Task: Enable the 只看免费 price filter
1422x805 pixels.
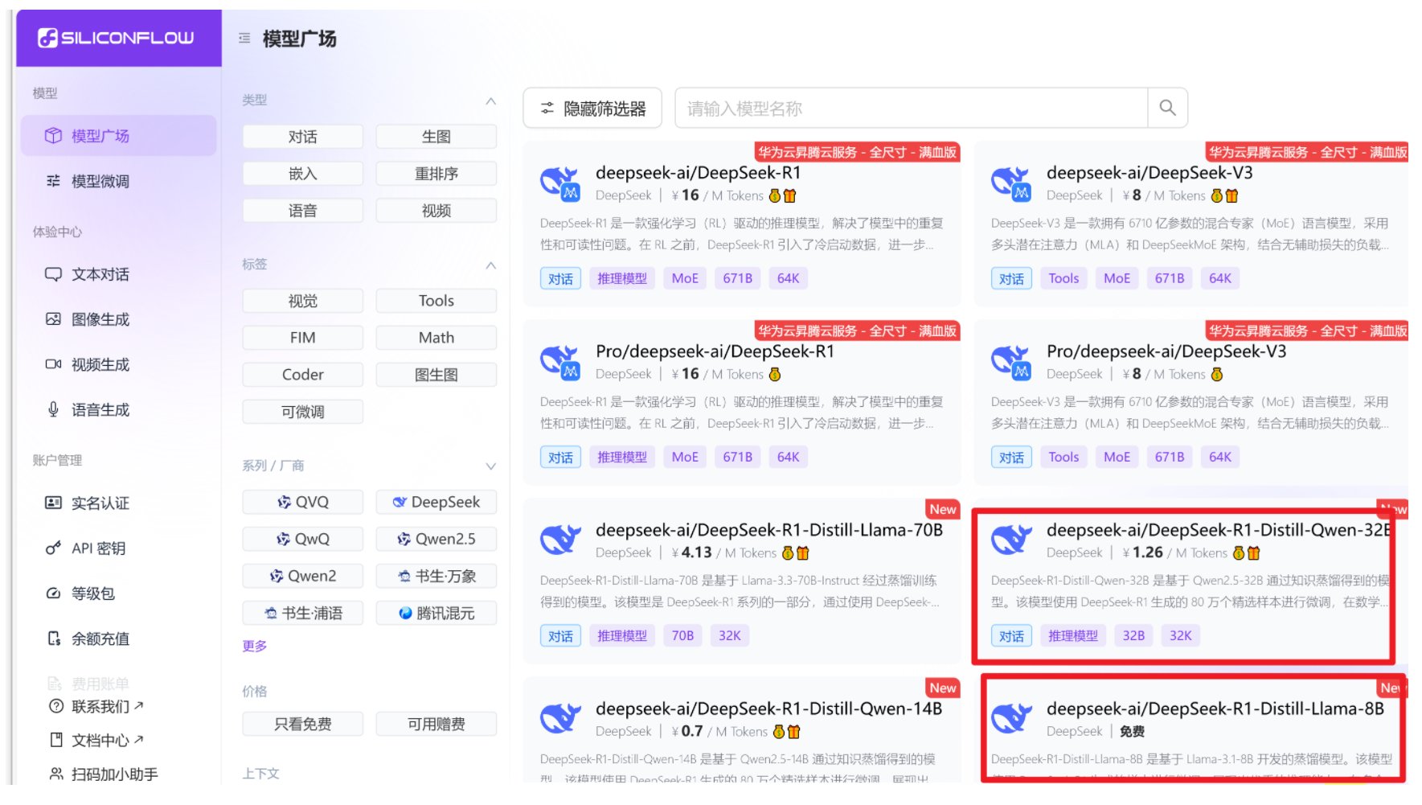Action: (302, 723)
